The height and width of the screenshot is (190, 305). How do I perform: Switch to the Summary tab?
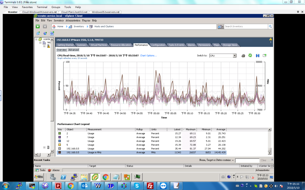[82, 45]
